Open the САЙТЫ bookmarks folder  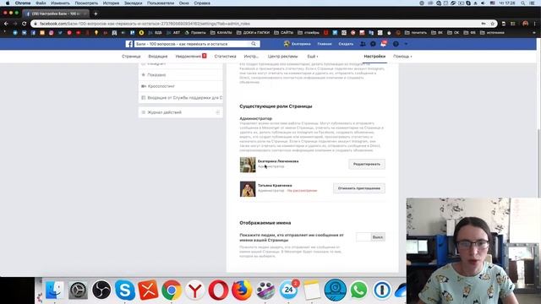[x=283, y=33]
